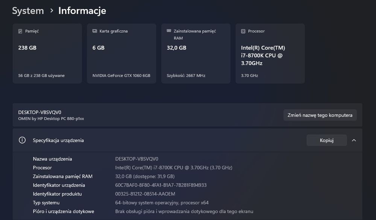Click 'NVIDIA GeForce GTX 1060 6GB' text
Screen dimensions: 376x220
121,75
